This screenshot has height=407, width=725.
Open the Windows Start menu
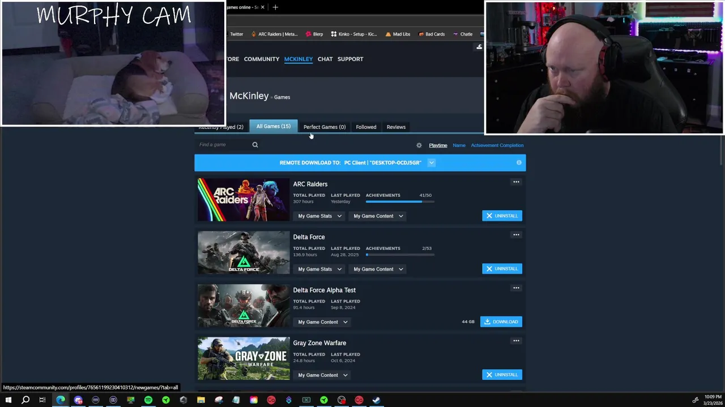click(8, 400)
